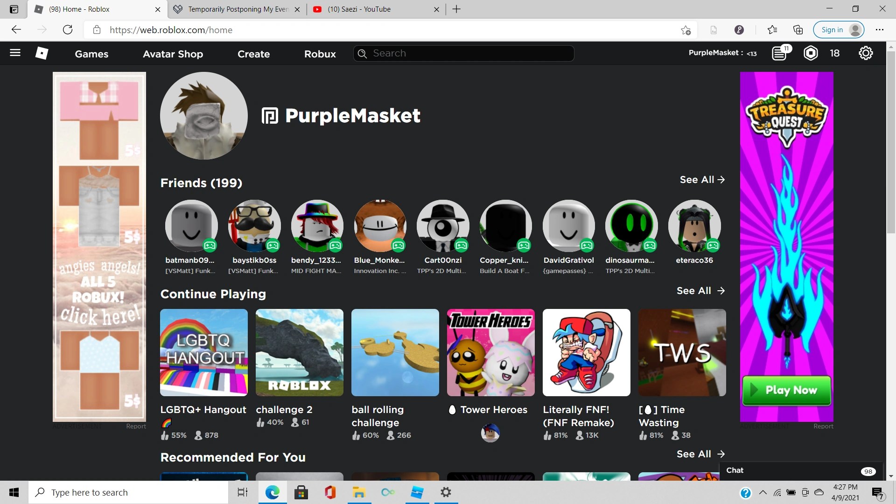Expand Friends list with See All
This screenshot has height=504, width=896.
click(702, 180)
